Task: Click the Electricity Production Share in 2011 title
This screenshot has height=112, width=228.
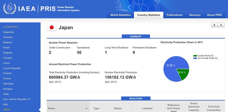Action: 182,42
